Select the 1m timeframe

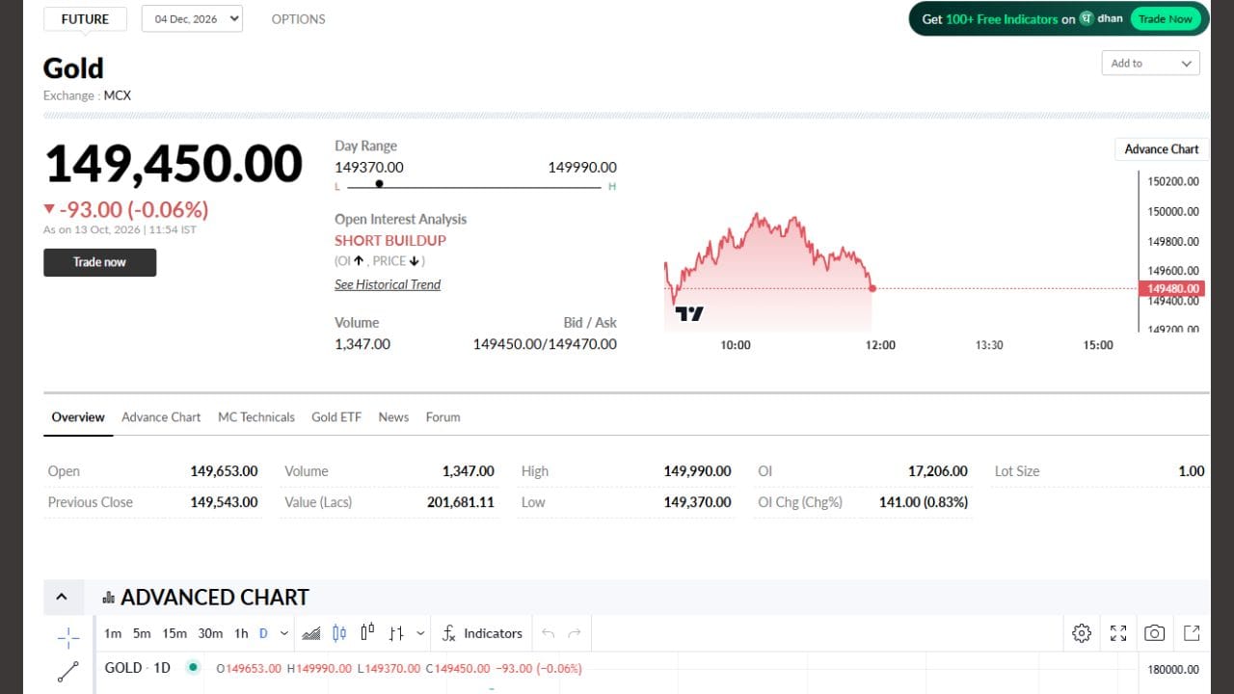113,633
